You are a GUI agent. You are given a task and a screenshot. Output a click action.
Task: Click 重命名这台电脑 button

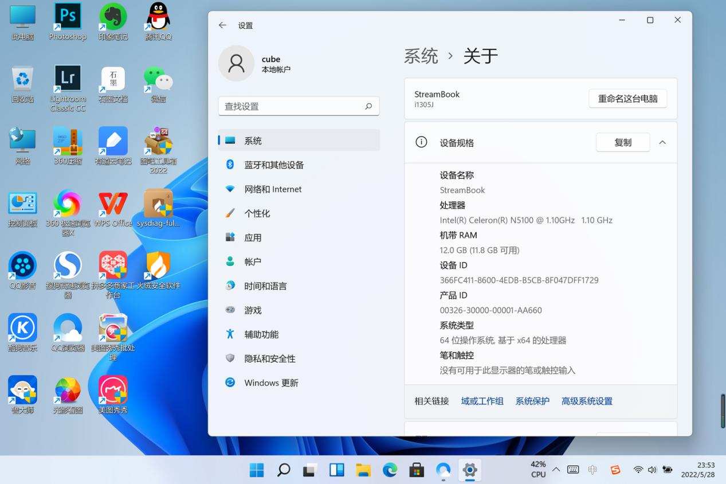click(628, 98)
